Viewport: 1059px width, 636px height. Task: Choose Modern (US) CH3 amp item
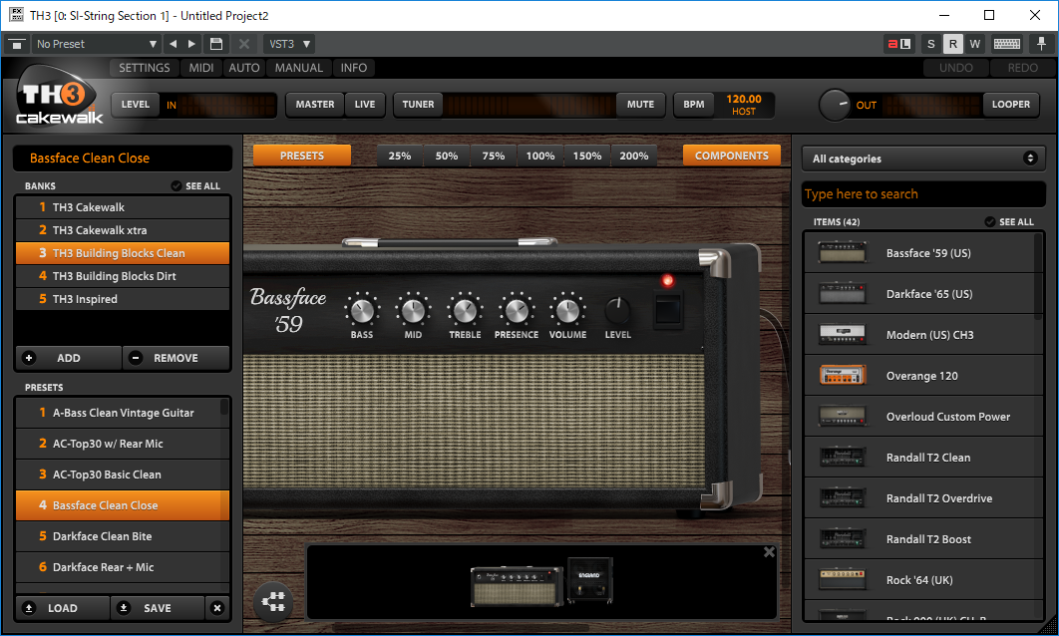tap(919, 335)
